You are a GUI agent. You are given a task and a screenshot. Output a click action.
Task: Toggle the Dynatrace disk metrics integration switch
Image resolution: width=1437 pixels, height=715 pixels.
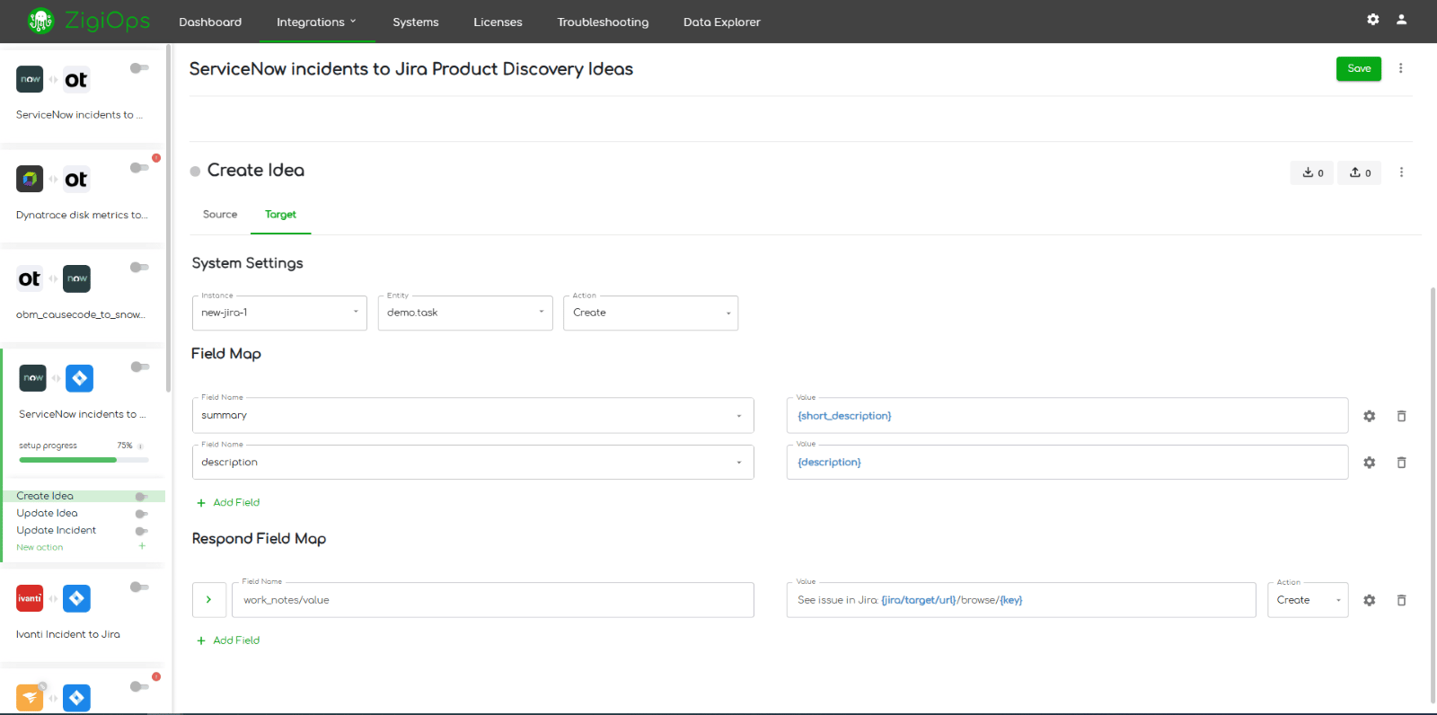click(139, 168)
